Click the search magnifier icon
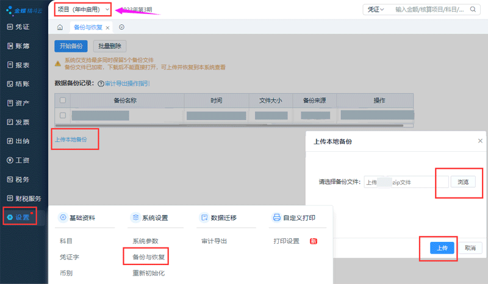Screen dimensions: 488x284 473,9
